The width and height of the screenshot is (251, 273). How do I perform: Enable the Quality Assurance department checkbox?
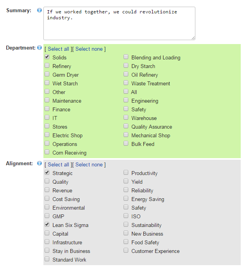(x=126, y=126)
